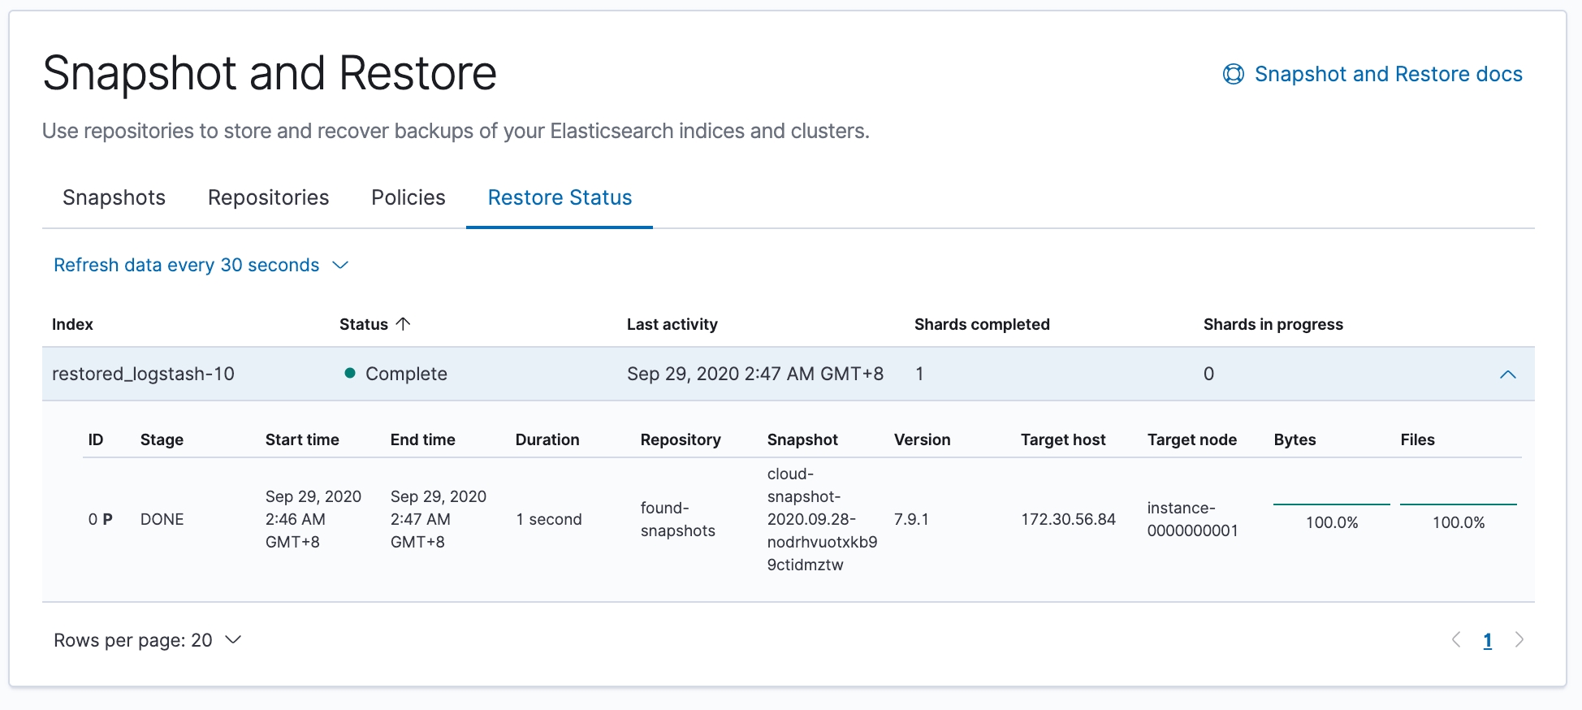
Task: Go to the previous page arrow
Action: 1456,640
